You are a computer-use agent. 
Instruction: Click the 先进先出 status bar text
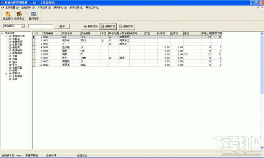(x=82, y=155)
